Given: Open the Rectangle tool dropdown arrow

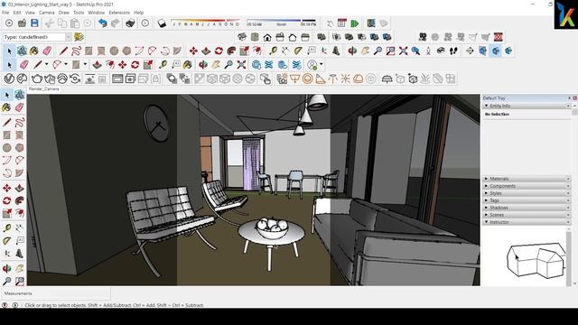Looking at the screenshot, I should (85, 64).
